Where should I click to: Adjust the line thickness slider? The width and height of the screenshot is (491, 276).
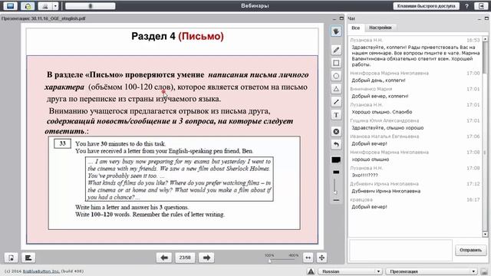click(x=335, y=186)
